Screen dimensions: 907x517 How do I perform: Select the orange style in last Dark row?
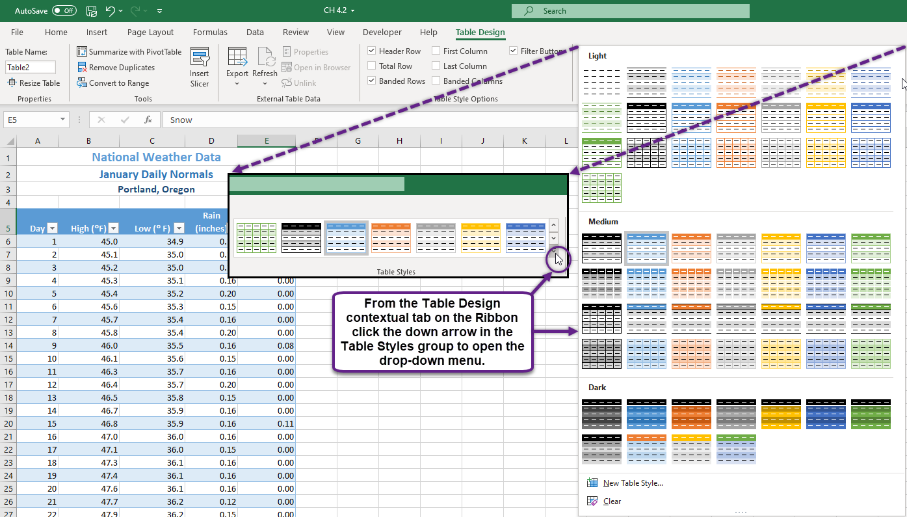pos(647,449)
